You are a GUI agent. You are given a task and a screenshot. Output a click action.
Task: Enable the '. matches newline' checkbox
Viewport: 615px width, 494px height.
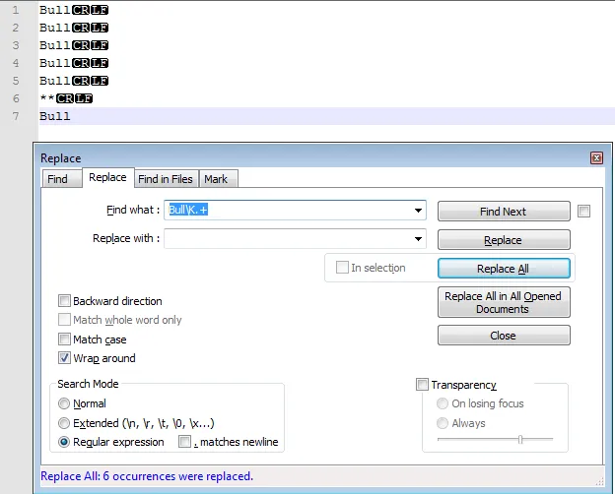coord(184,442)
